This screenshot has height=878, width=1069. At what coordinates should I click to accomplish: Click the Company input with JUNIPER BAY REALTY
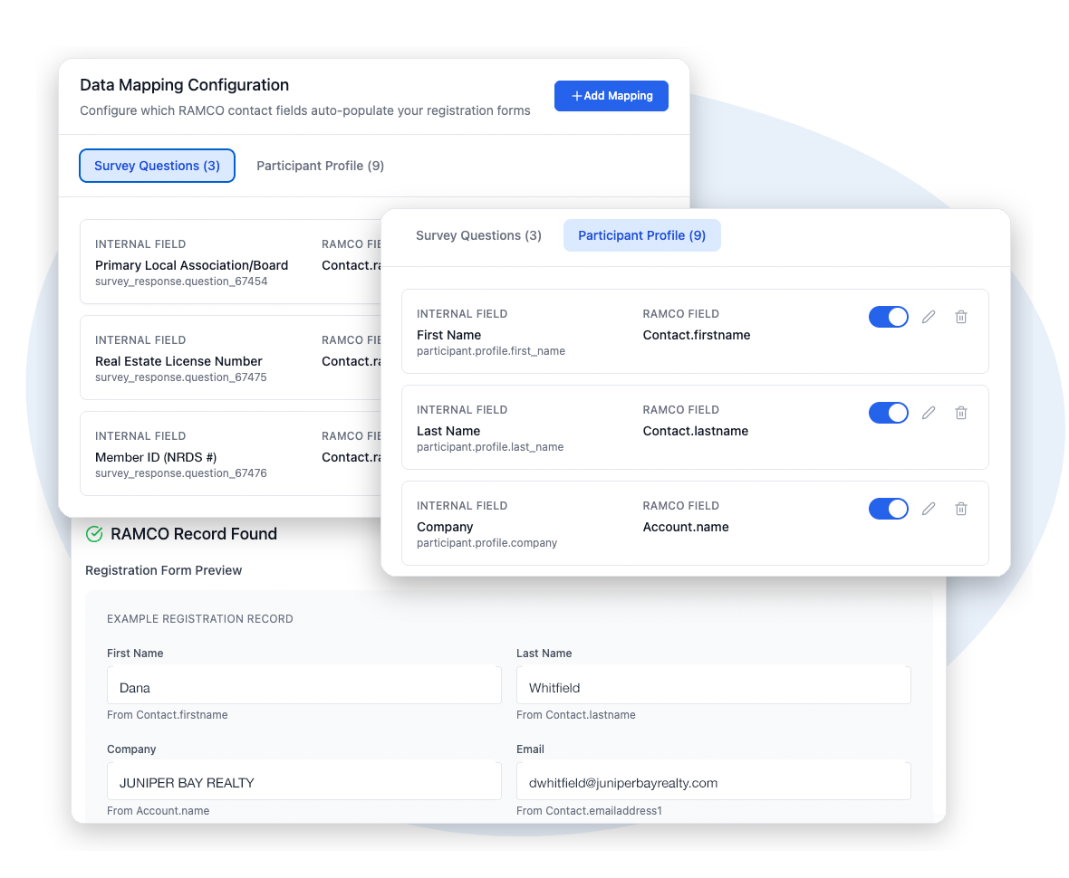click(304, 780)
